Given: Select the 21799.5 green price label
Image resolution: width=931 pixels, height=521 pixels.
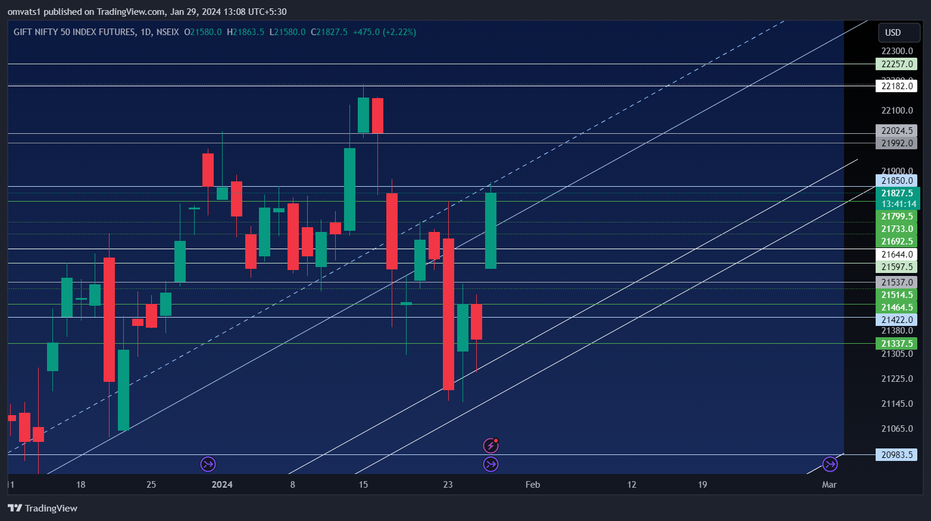Looking at the screenshot, I should (896, 216).
